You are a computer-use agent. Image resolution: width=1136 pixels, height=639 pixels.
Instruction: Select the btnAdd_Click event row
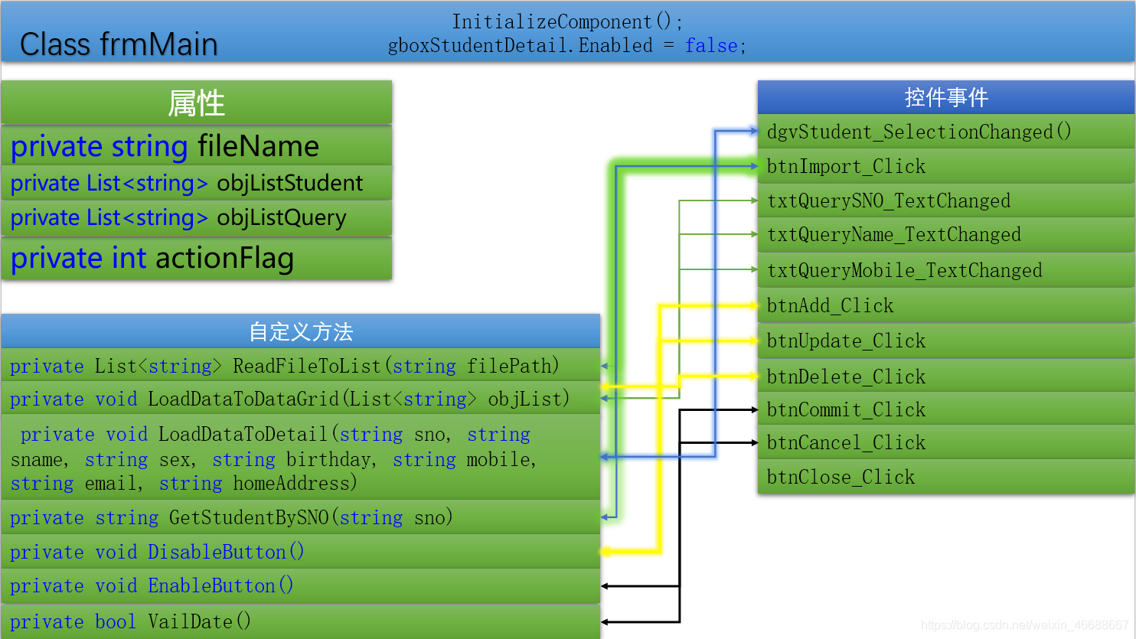(946, 305)
